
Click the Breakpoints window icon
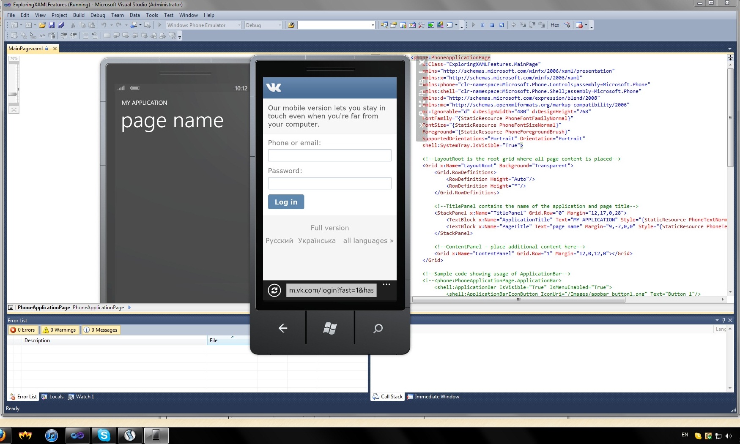tap(579, 25)
